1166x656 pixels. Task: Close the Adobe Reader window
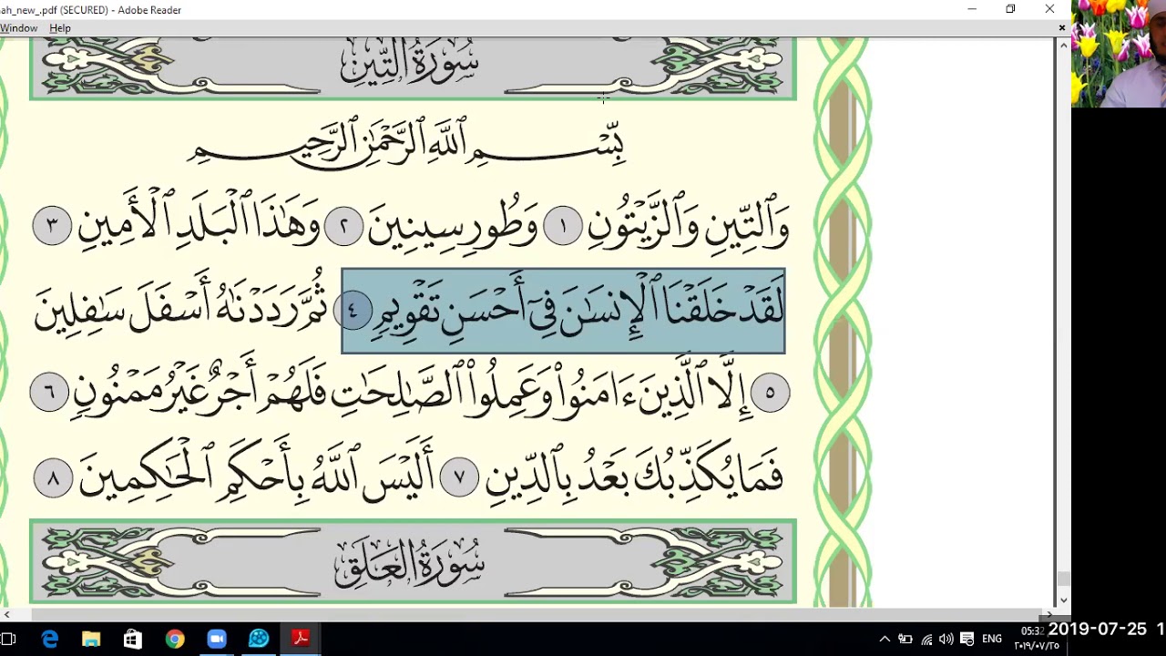click(x=1049, y=9)
